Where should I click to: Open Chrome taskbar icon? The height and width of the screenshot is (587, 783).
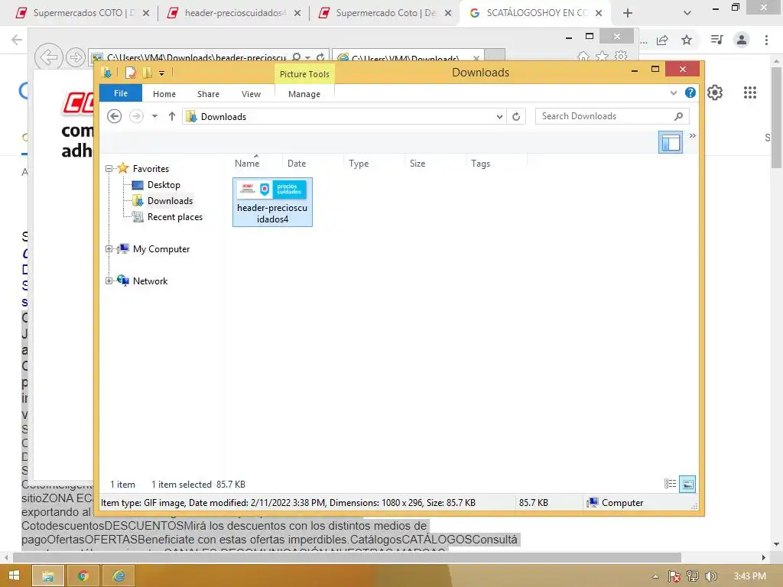(x=83, y=576)
